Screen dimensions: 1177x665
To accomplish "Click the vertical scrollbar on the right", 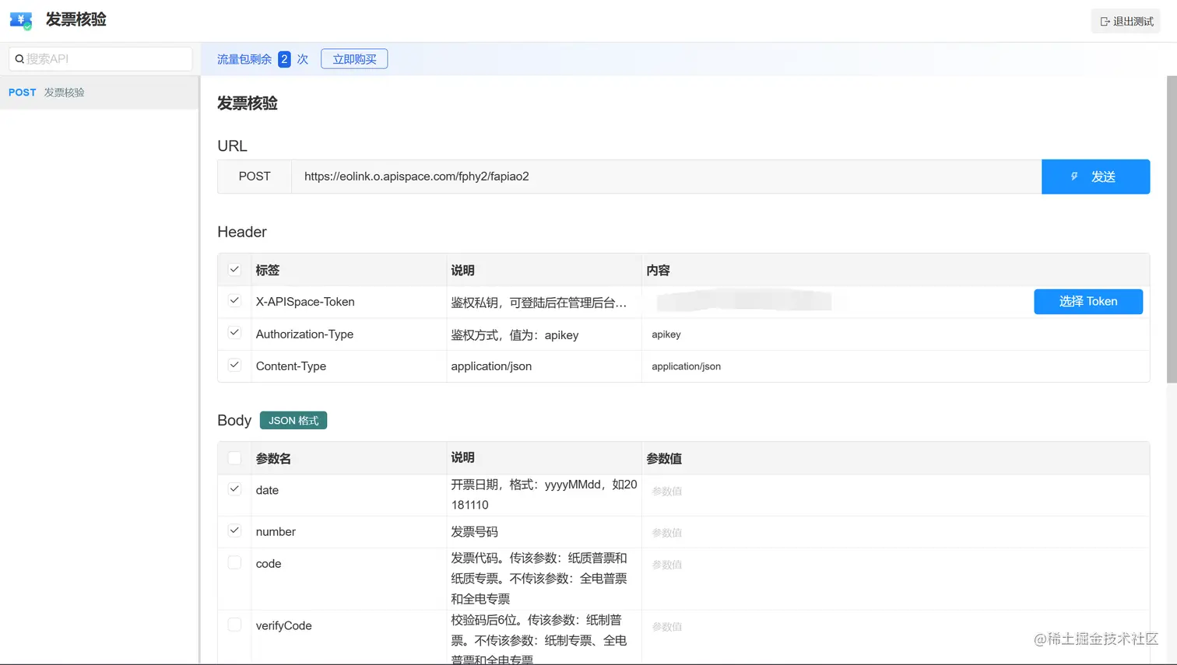I will 1172,229.
